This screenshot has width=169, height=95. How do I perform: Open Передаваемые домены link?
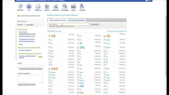(x=27, y=39)
